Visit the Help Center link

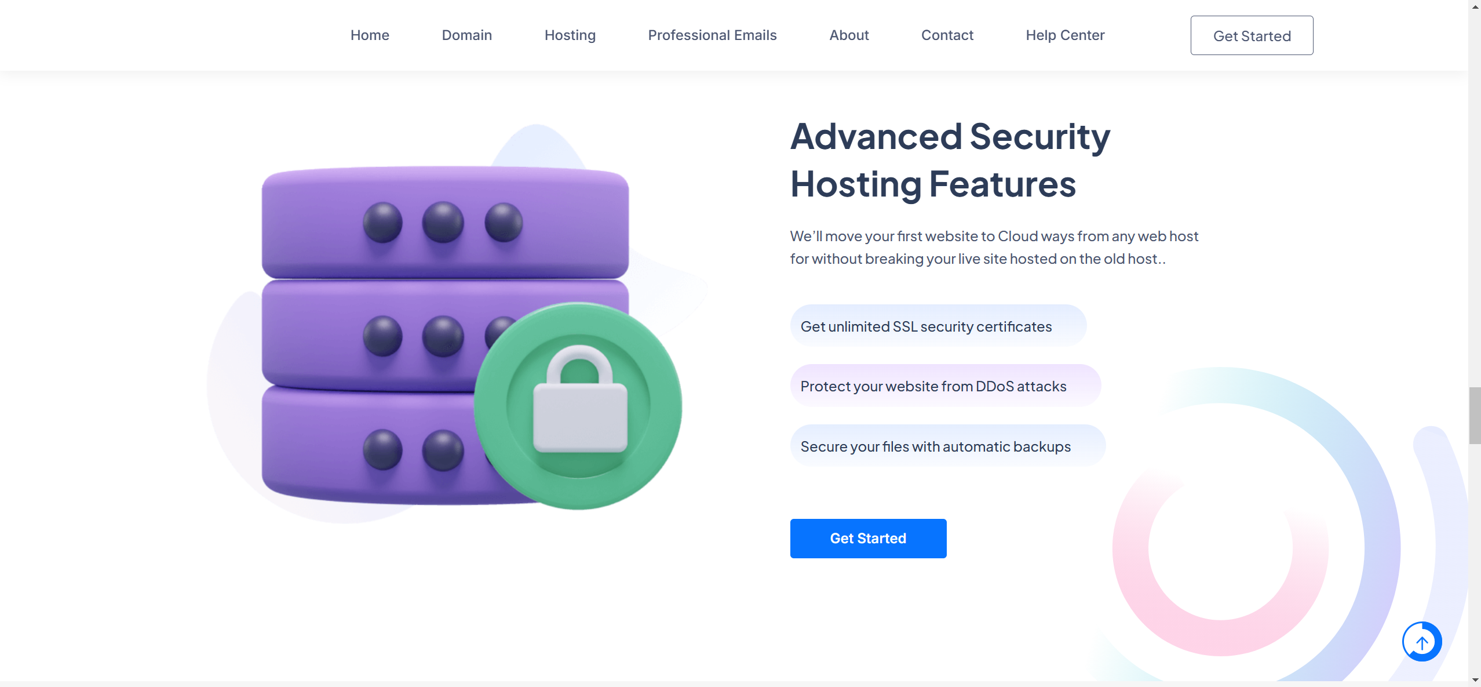click(1065, 35)
